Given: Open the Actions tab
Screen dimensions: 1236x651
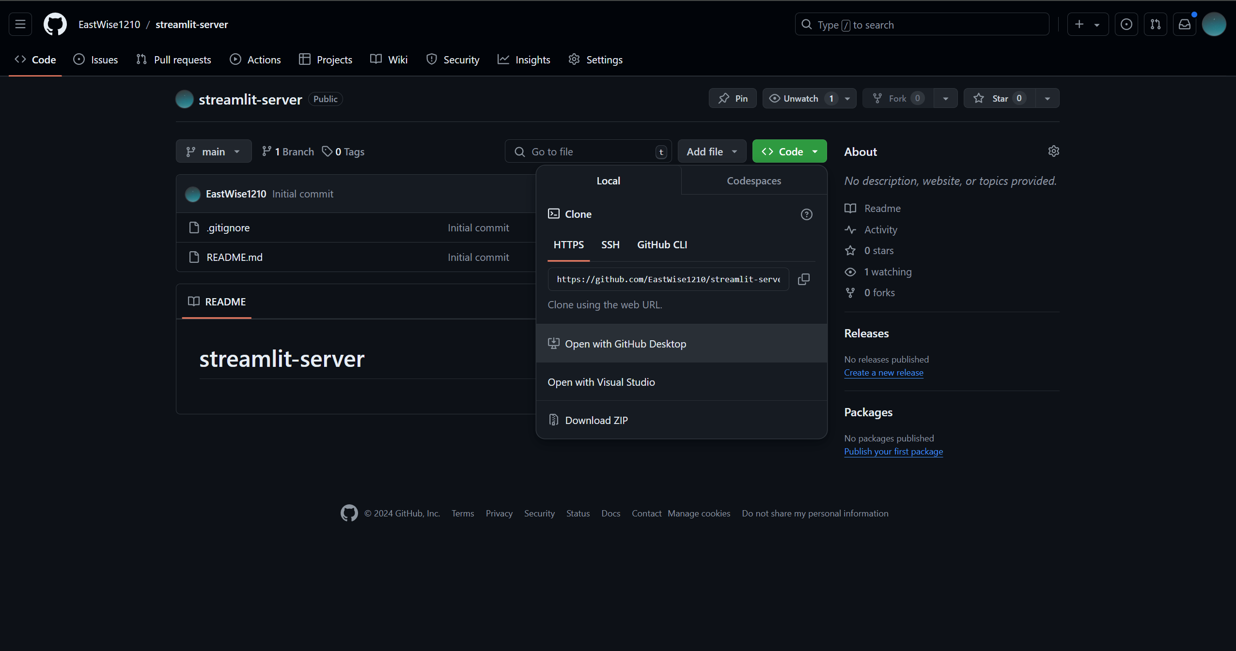Looking at the screenshot, I should (255, 60).
